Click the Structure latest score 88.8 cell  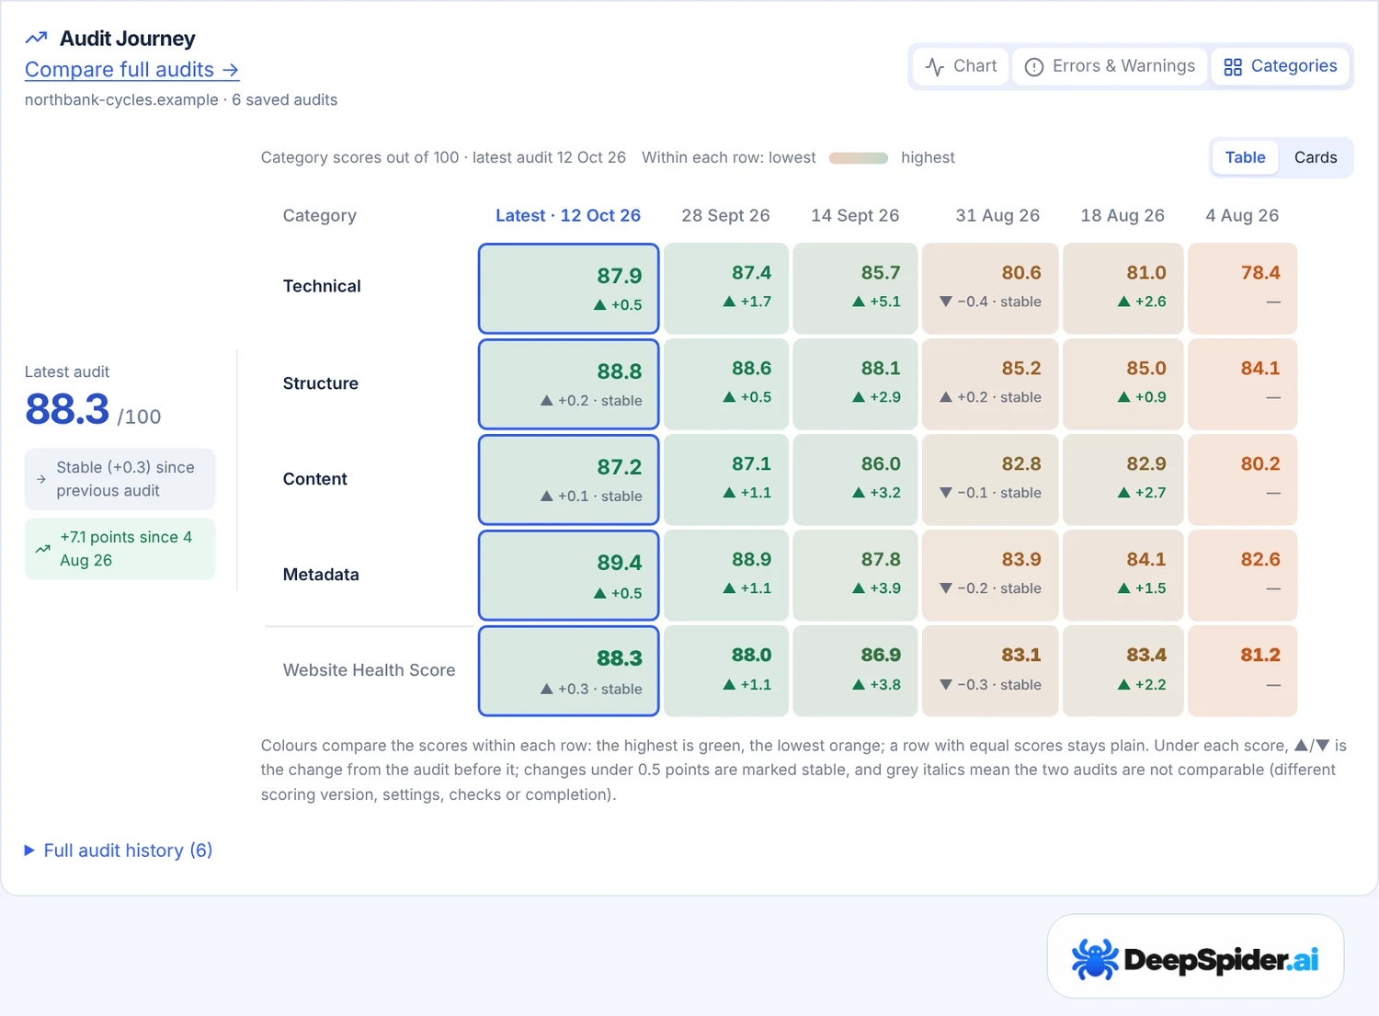[x=568, y=384]
